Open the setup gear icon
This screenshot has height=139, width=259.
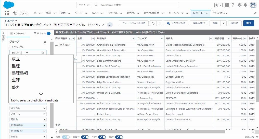(x=240, y=5)
